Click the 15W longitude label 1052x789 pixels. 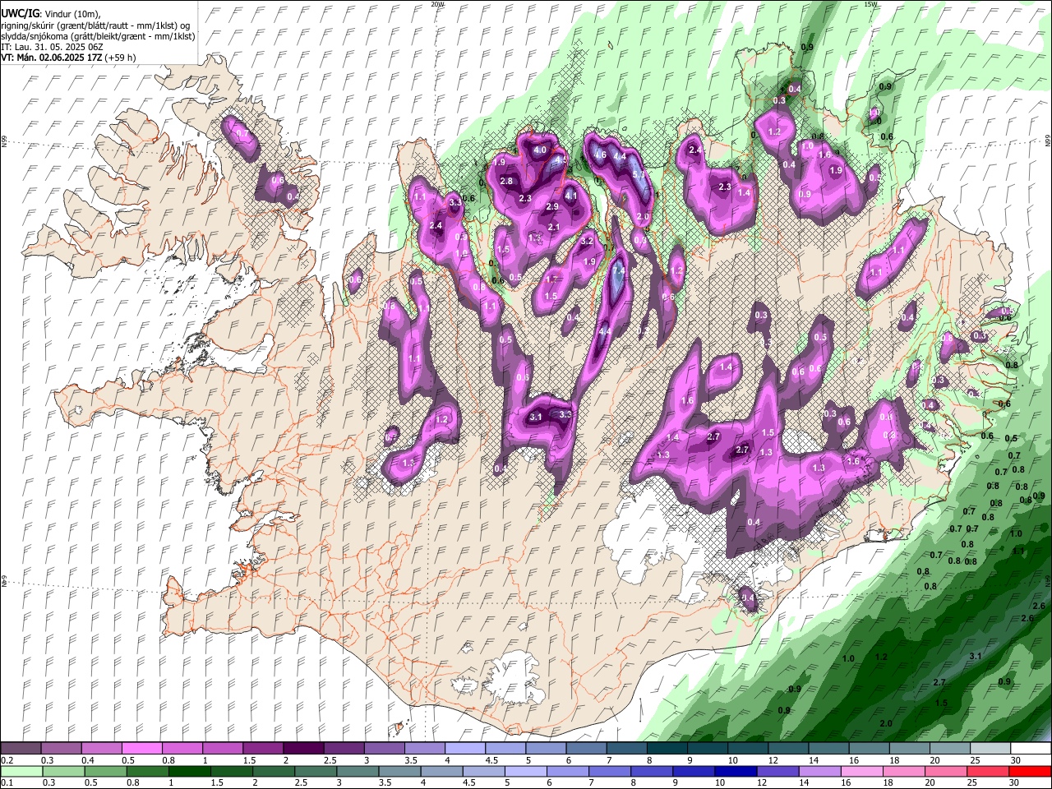click(870, 4)
